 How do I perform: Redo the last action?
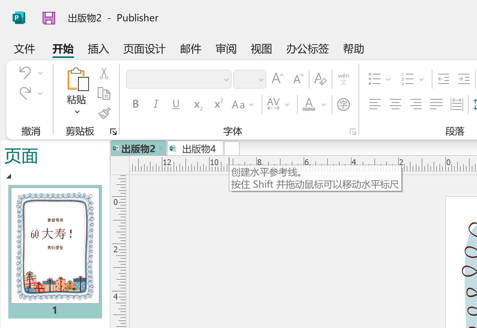(x=25, y=93)
